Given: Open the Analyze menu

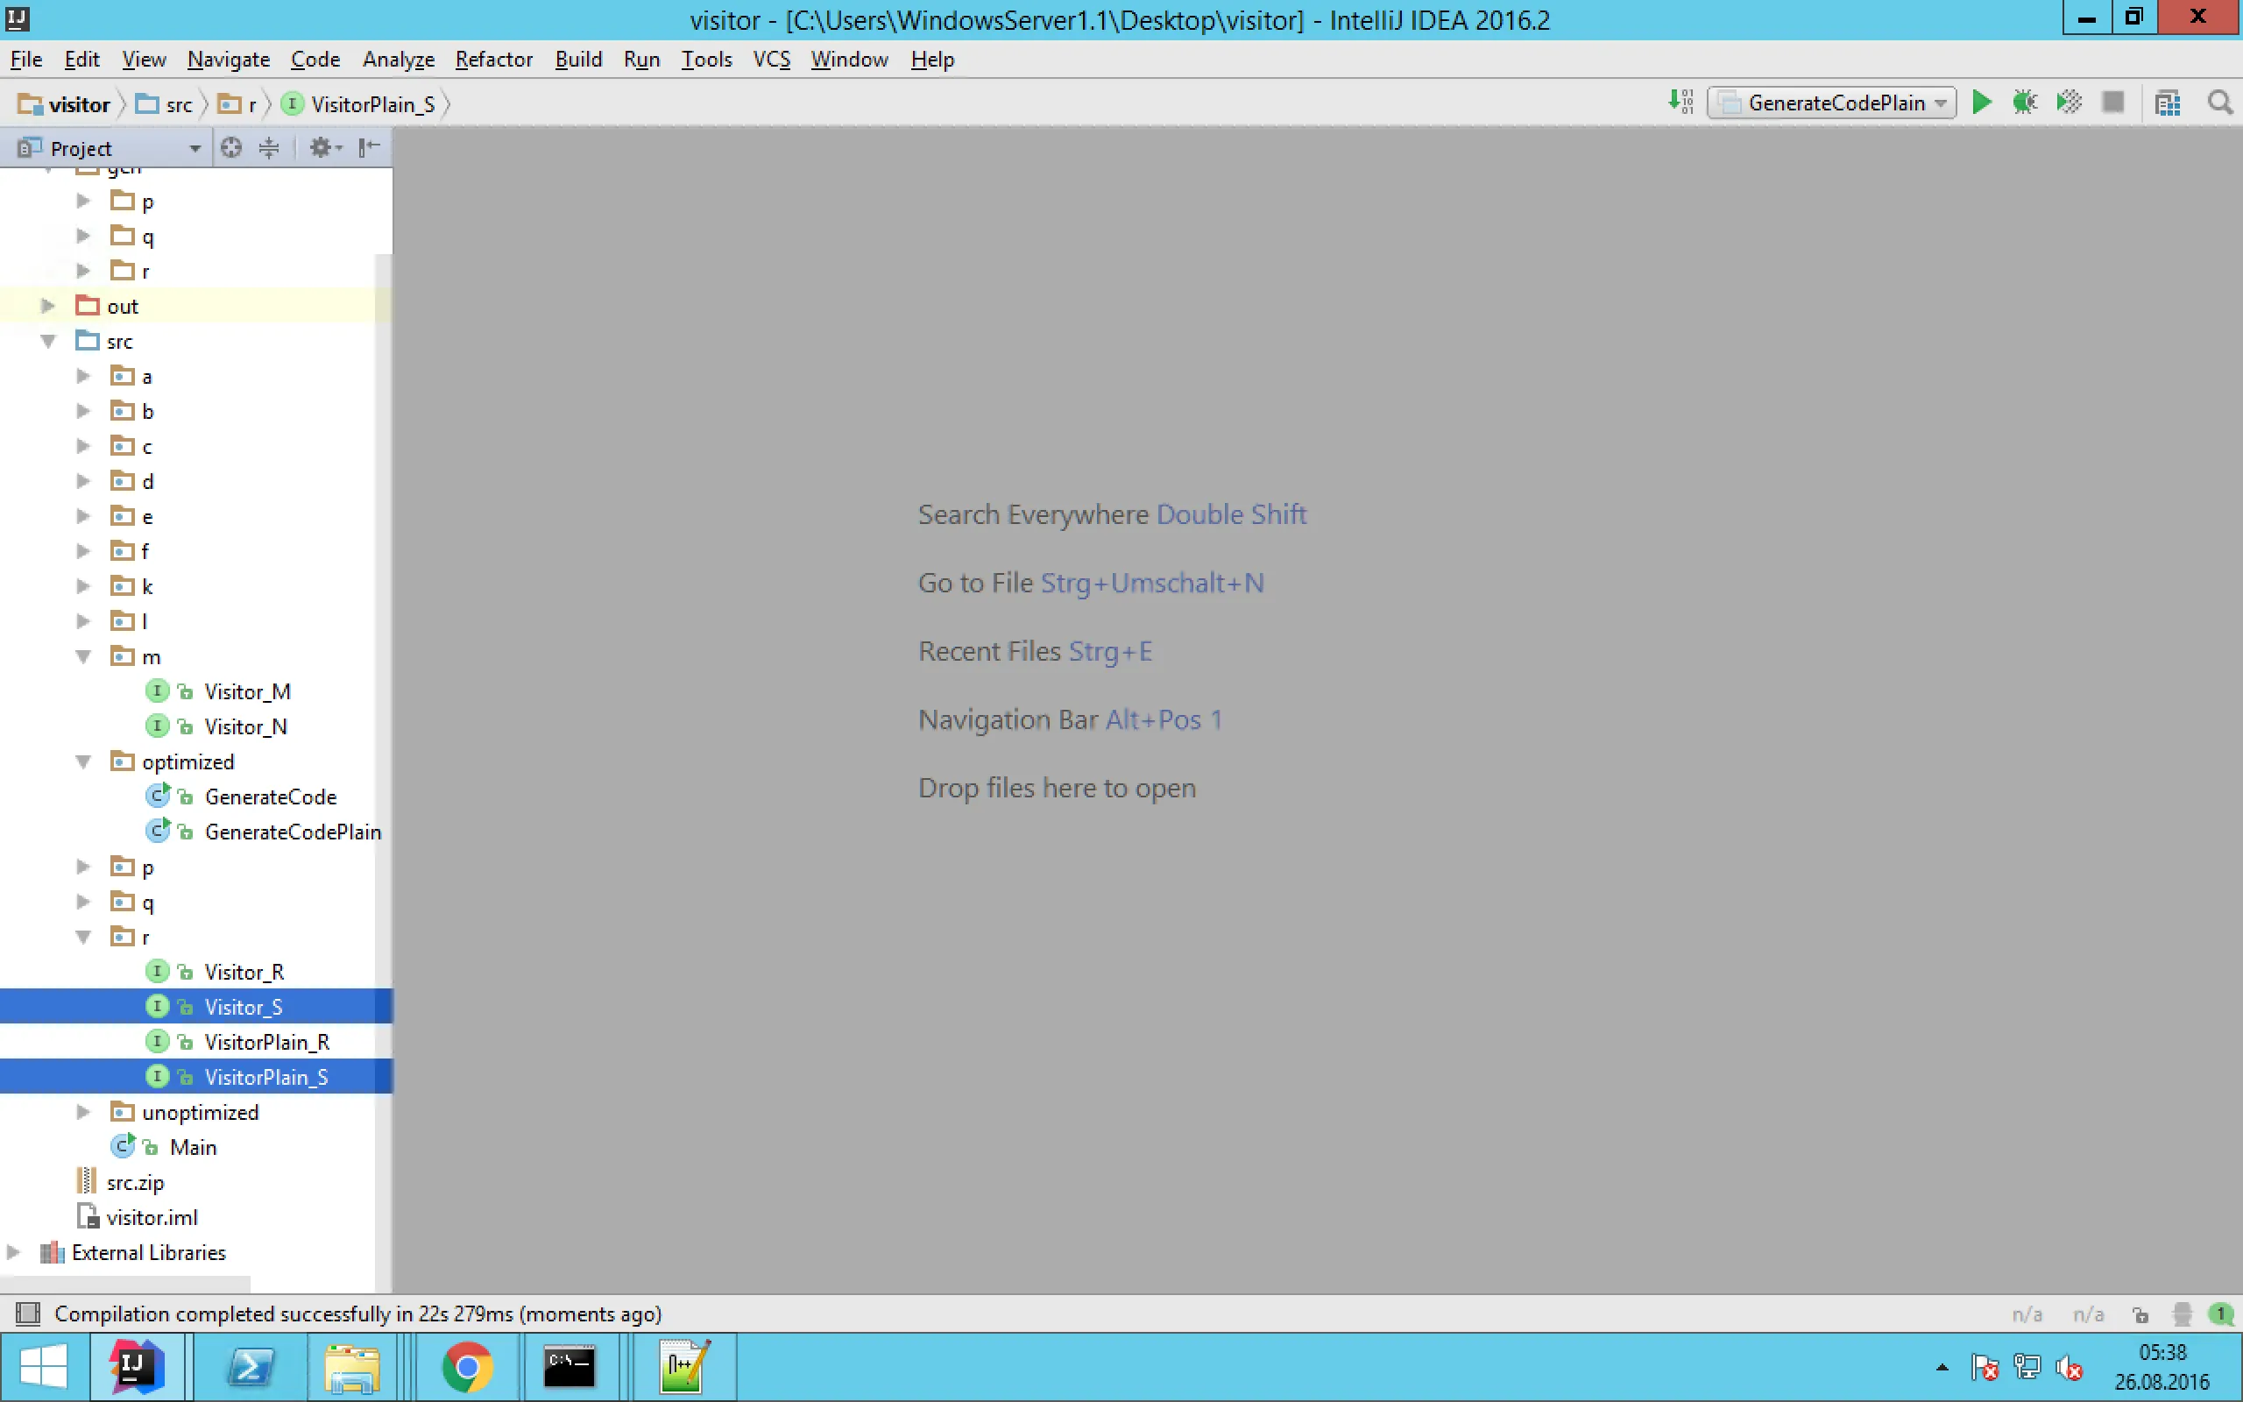Looking at the screenshot, I should (x=398, y=60).
